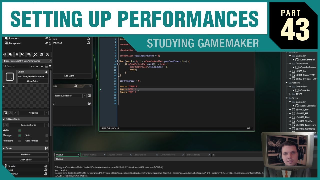Collapse the General folder in asset browser
This screenshot has height=180, width=320.
tap(287, 83)
